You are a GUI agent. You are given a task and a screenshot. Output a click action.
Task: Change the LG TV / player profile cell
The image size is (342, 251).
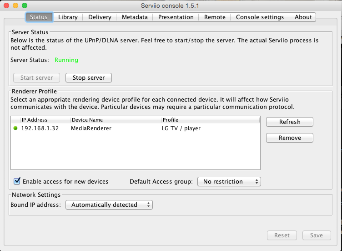coord(181,128)
